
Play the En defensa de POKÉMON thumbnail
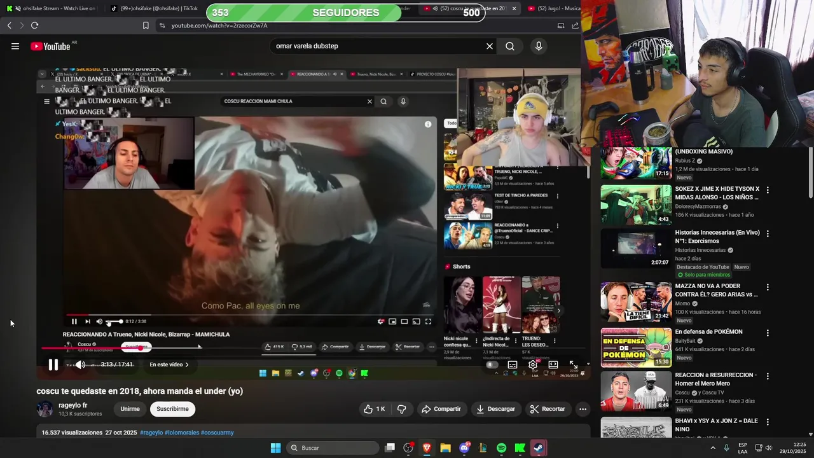pos(636,347)
